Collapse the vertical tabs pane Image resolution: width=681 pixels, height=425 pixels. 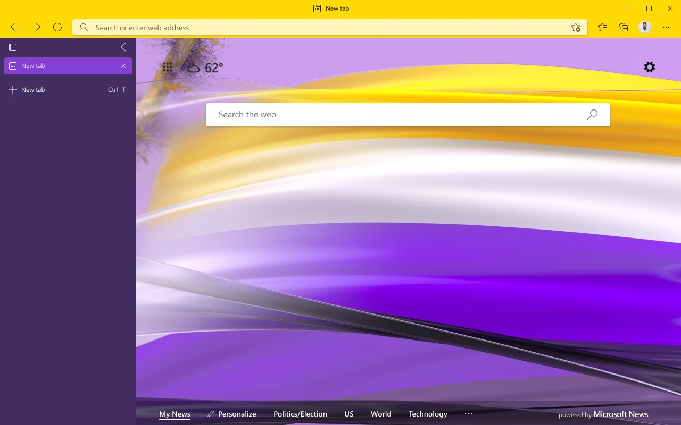click(123, 47)
